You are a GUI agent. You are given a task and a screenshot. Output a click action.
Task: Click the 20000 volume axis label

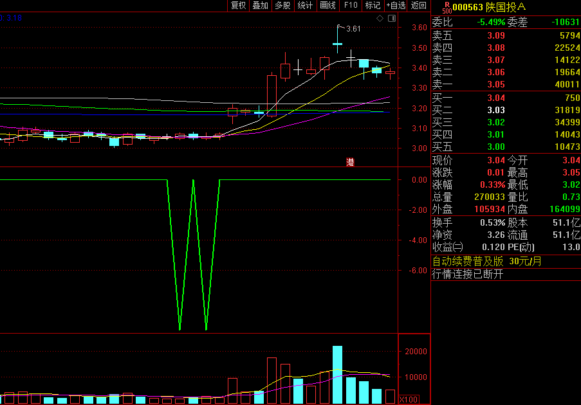tap(416, 352)
